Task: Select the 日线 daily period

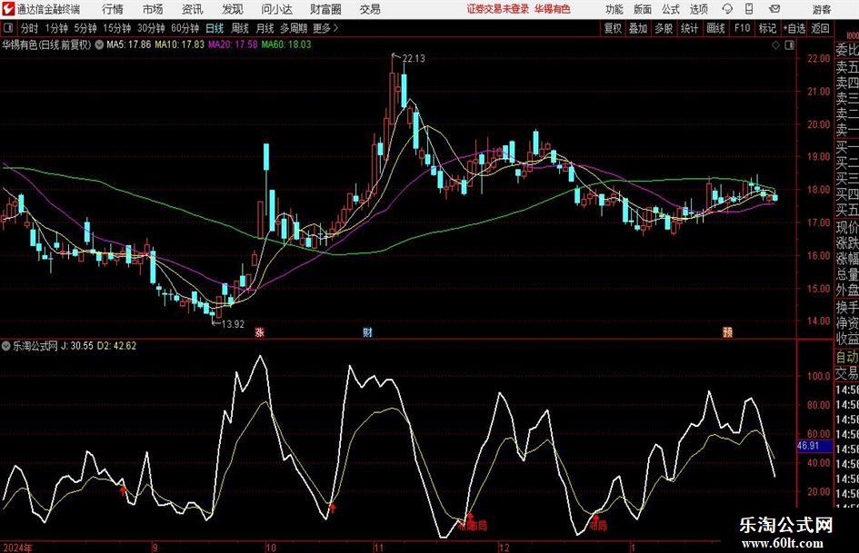Action: click(x=215, y=28)
